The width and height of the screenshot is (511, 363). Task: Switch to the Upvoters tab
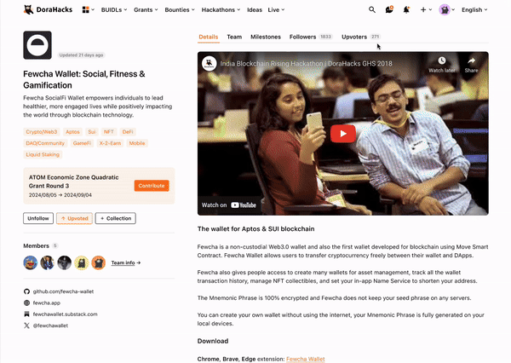coord(361,37)
